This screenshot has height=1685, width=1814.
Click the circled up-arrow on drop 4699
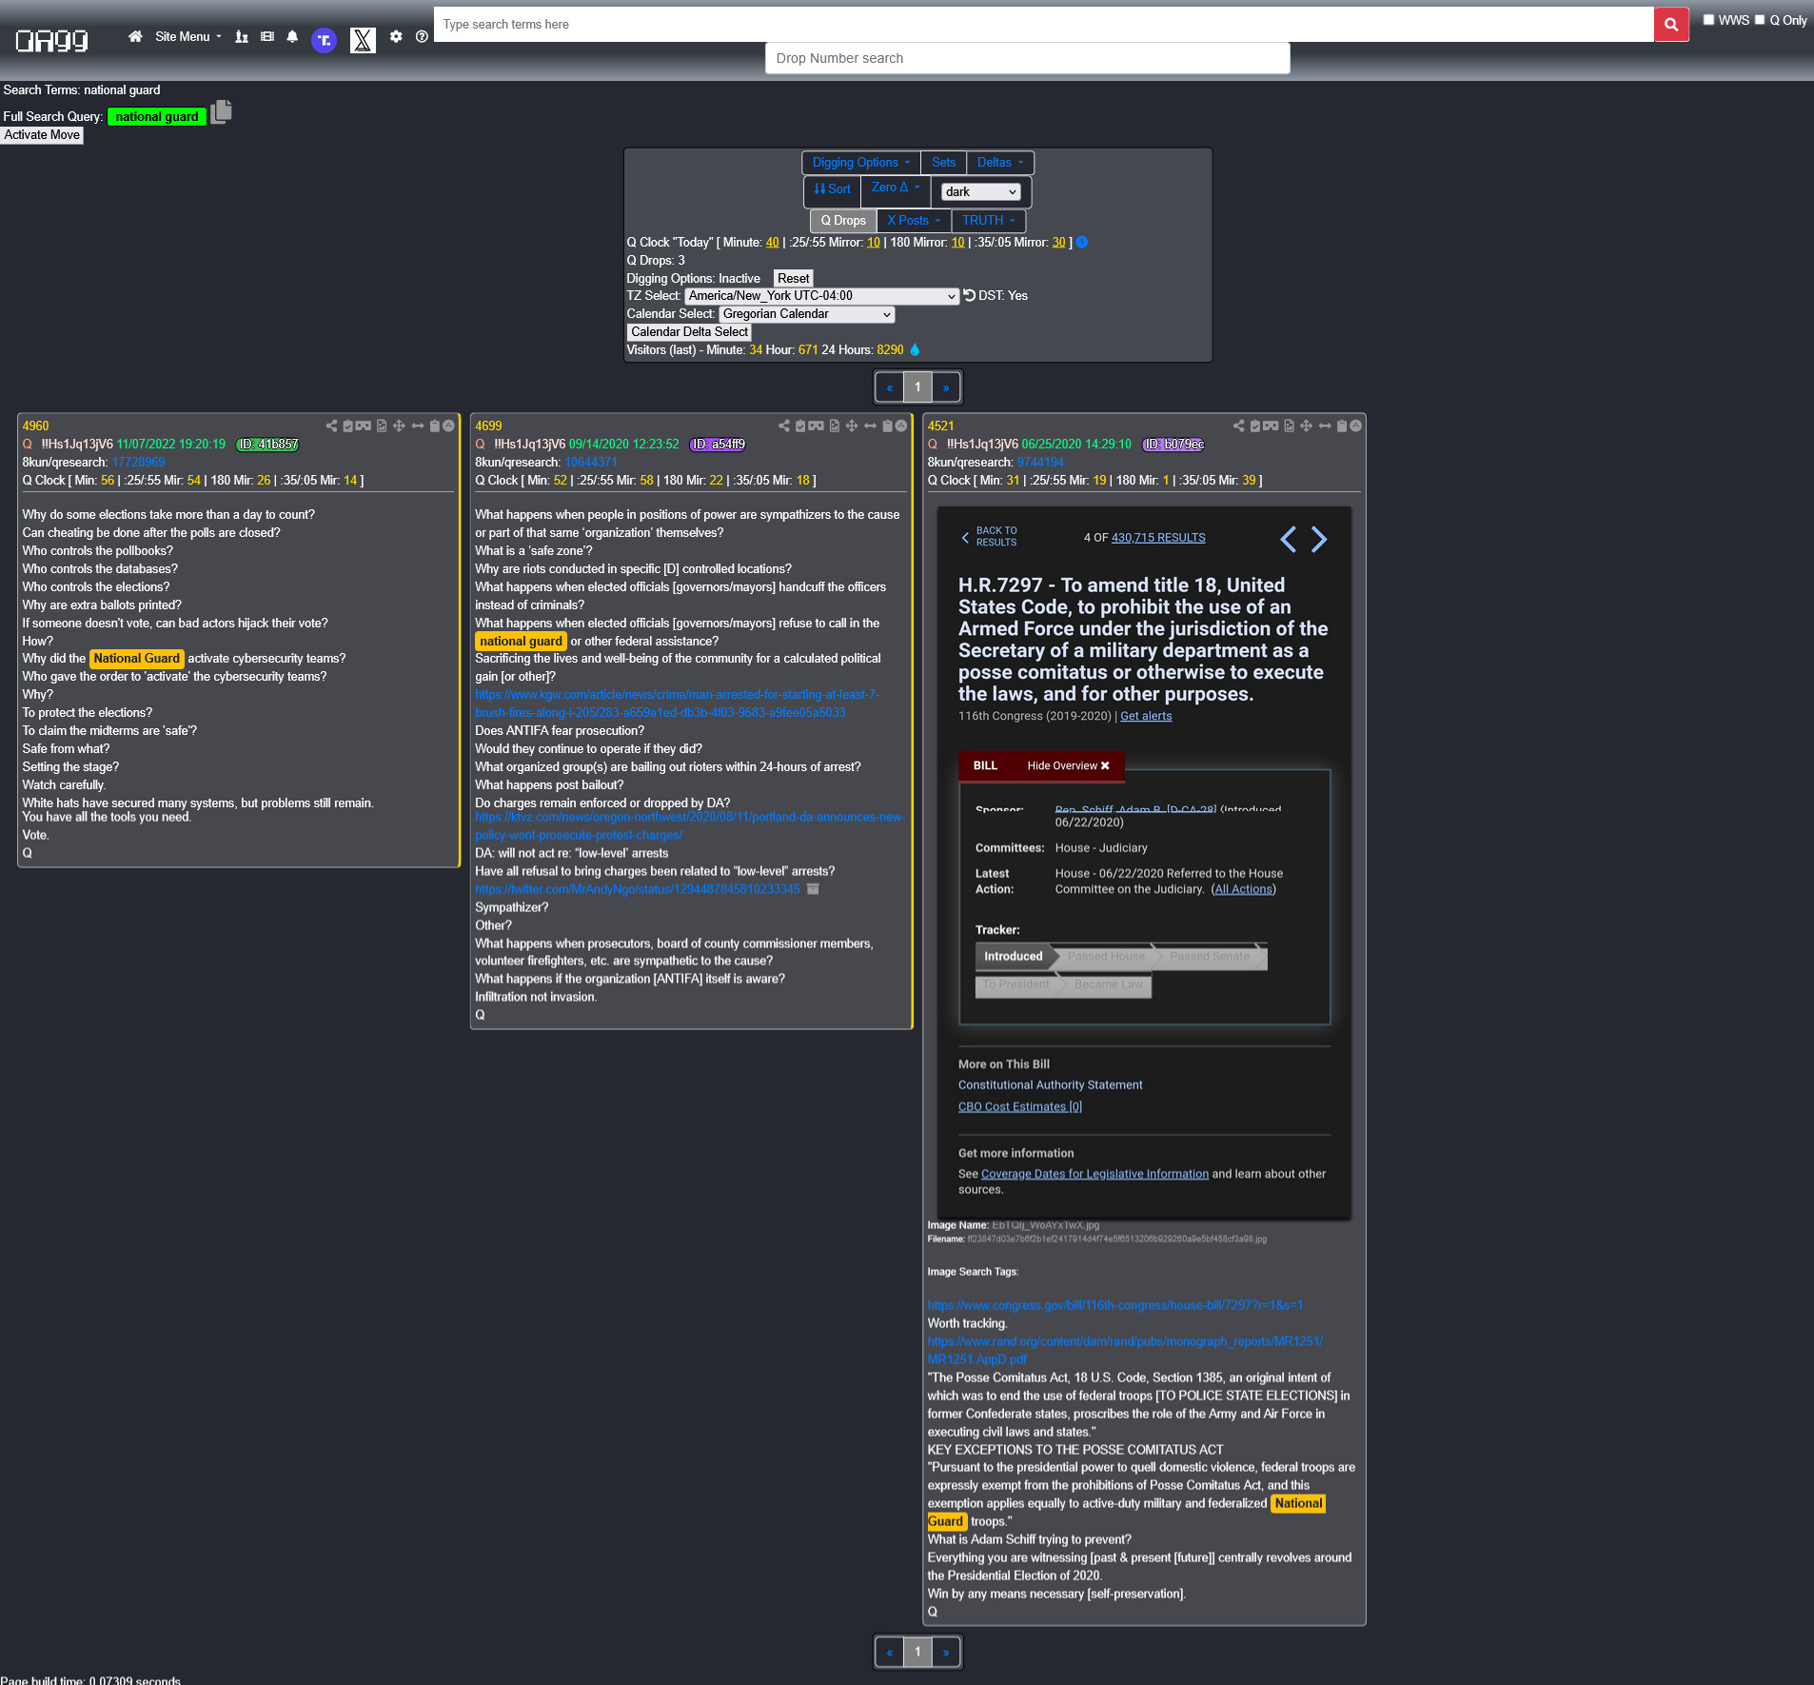901,426
